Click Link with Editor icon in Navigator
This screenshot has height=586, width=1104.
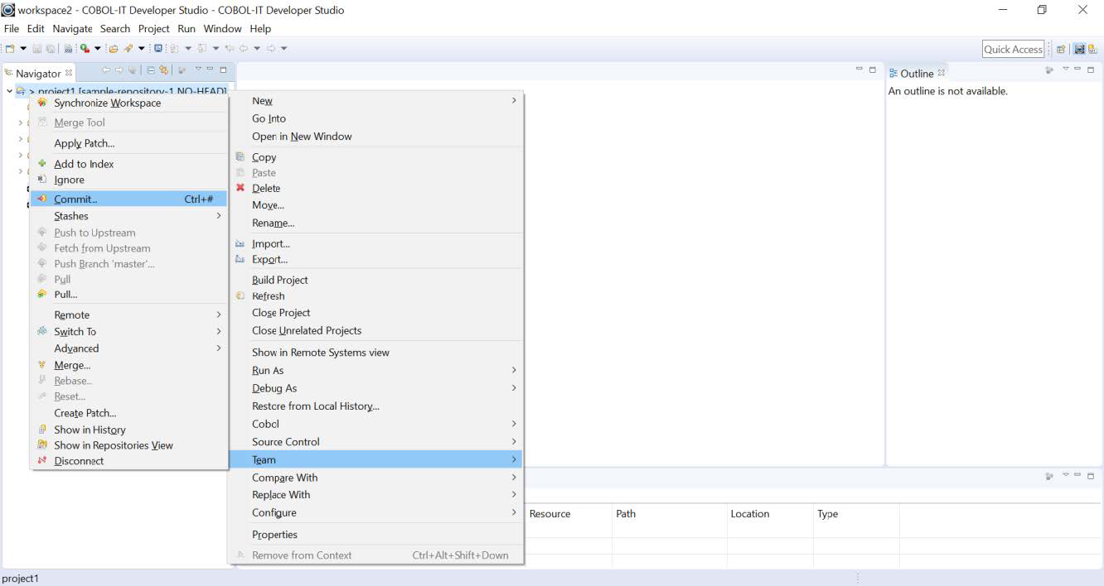coord(164,71)
